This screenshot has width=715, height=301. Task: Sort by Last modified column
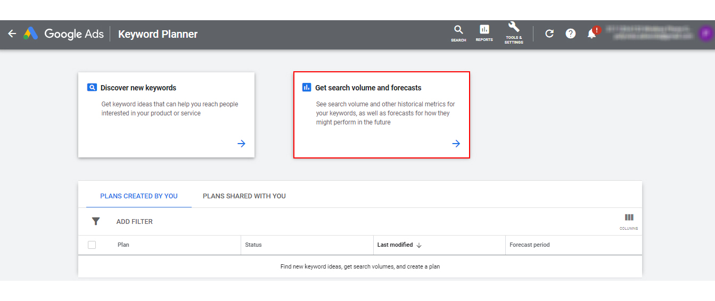[395, 245]
